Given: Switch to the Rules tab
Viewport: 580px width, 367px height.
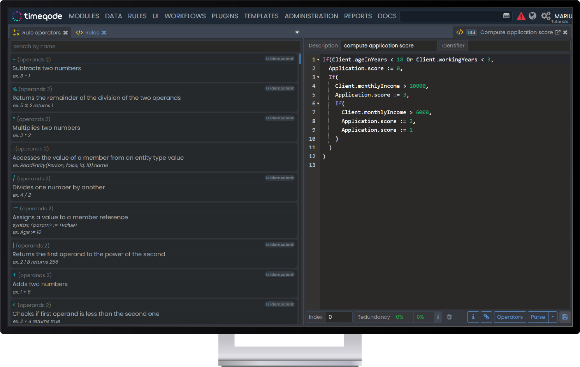Looking at the screenshot, I should pos(92,33).
